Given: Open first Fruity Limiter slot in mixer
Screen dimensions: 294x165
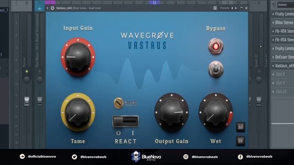Looking at the screenshot, I should click(x=283, y=14).
